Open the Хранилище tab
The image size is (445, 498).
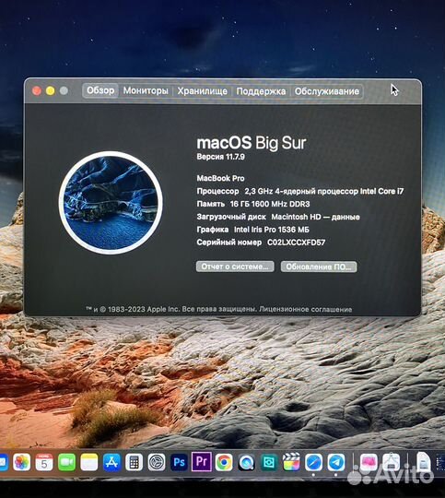[202, 91]
